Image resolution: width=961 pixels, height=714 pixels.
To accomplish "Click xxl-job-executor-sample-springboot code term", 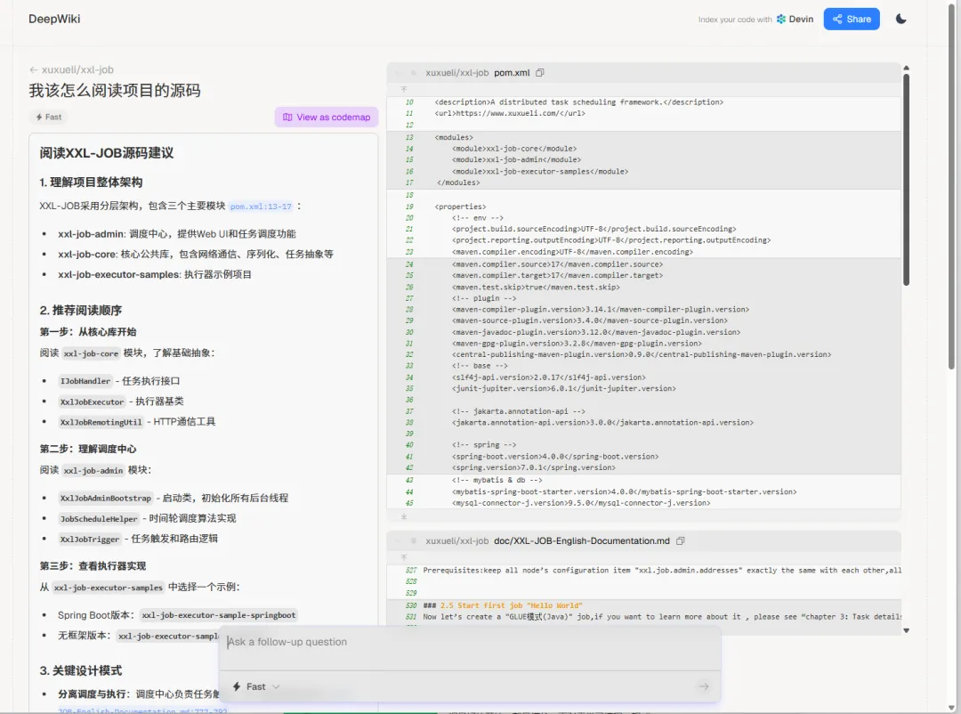I will pos(219,615).
